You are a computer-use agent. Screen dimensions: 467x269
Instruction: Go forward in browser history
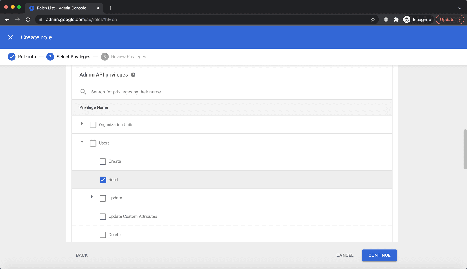[18, 20]
